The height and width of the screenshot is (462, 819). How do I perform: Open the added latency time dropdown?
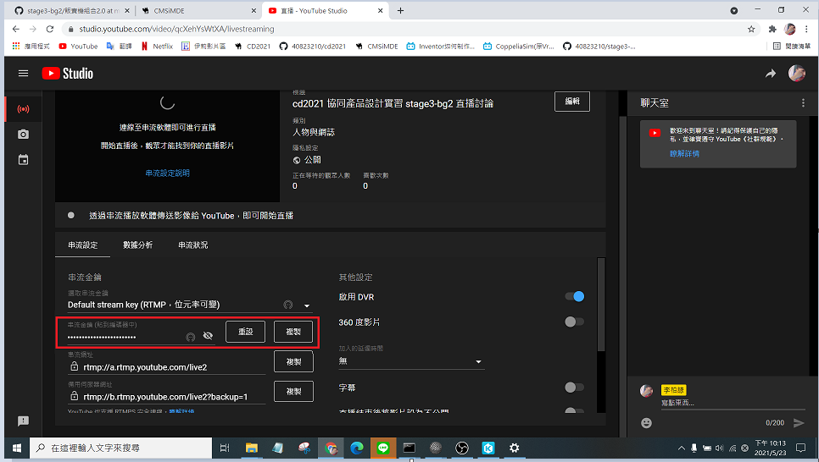coord(410,361)
